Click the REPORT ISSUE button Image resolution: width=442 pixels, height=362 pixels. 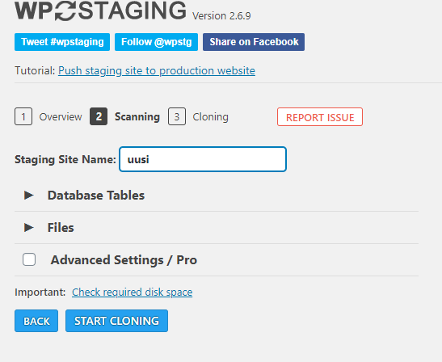[x=320, y=116]
